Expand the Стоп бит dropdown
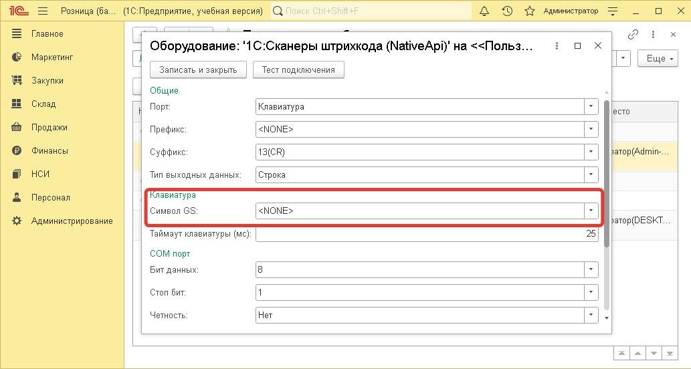Screen dimensions: 691x369 [591, 292]
